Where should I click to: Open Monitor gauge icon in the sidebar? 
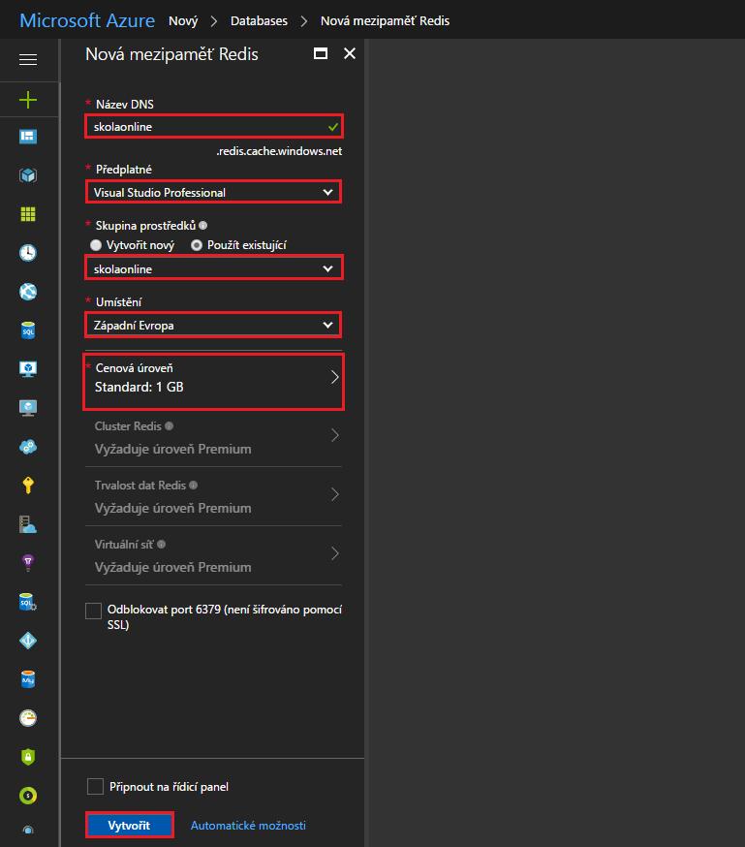[x=28, y=718]
